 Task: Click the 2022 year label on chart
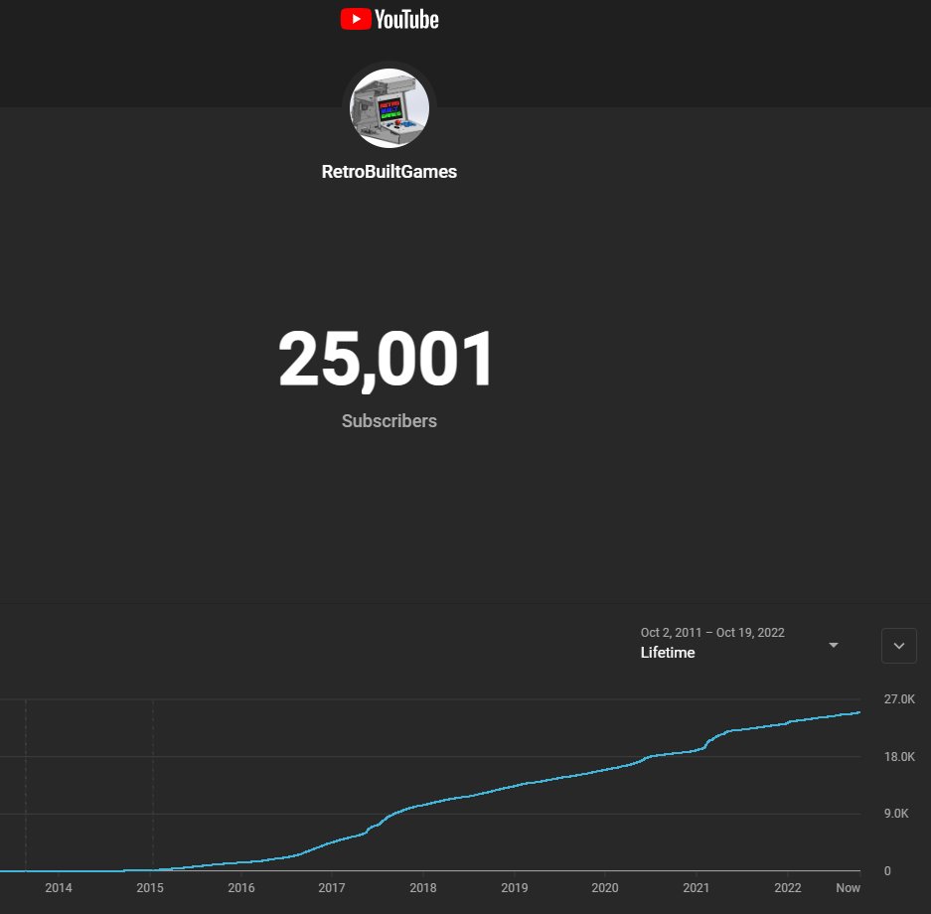pyautogui.click(x=787, y=888)
